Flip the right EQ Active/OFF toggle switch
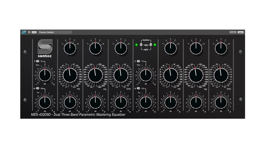This screenshot has height=148, width=263. pos(151,45)
